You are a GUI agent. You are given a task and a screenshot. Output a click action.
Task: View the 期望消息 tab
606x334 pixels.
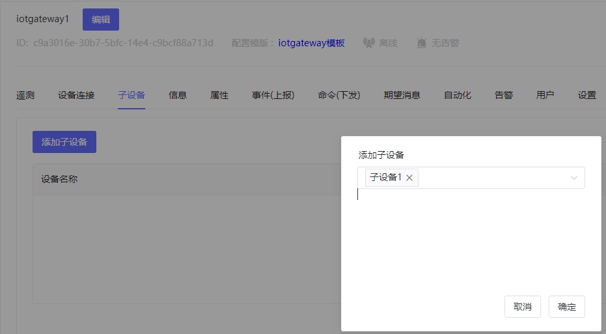pyautogui.click(x=402, y=95)
